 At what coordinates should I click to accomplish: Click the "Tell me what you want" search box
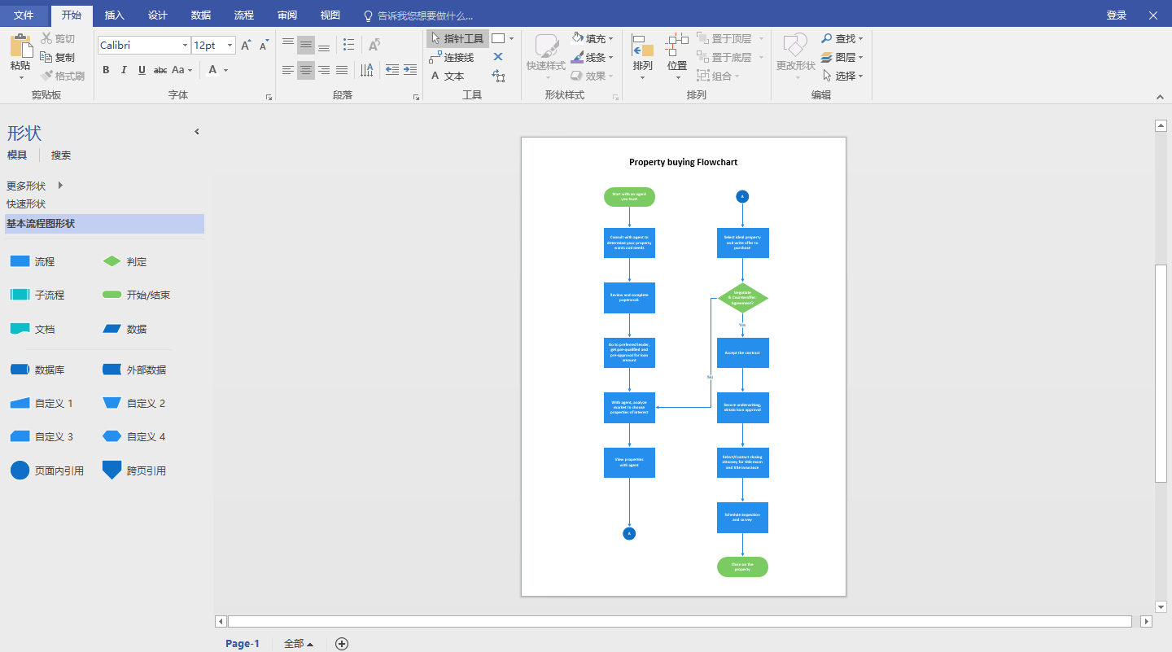point(424,15)
